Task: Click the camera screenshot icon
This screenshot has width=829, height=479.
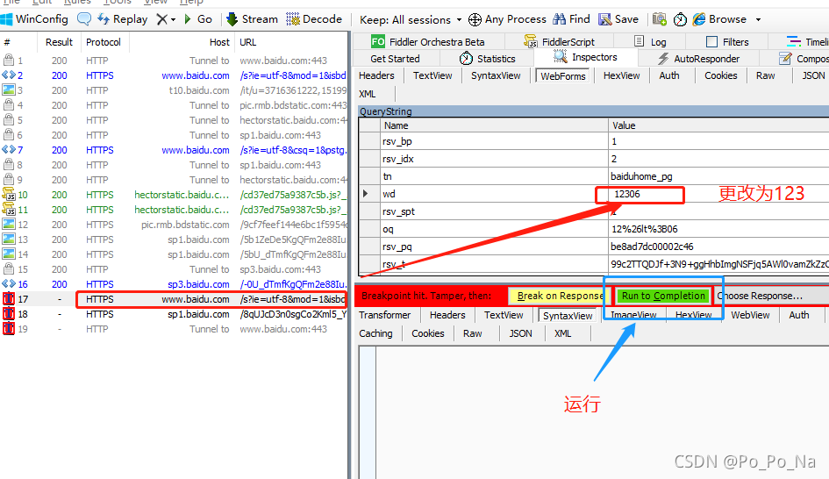Action: 660,19
